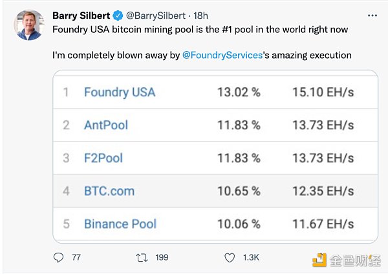Image resolution: width=388 pixels, height=274 pixels.
Task: Click the blue verified badge
Action: pos(118,16)
